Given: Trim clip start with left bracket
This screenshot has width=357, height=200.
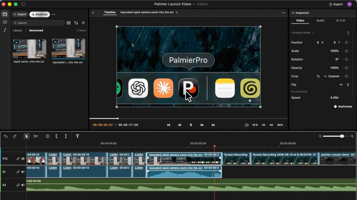Looking at the screenshot, I should pos(56,136).
